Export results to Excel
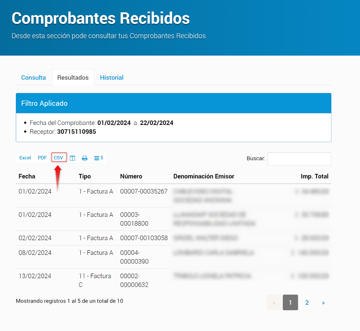The height and width of the screenshot is (331, 360). pos(25,158)
